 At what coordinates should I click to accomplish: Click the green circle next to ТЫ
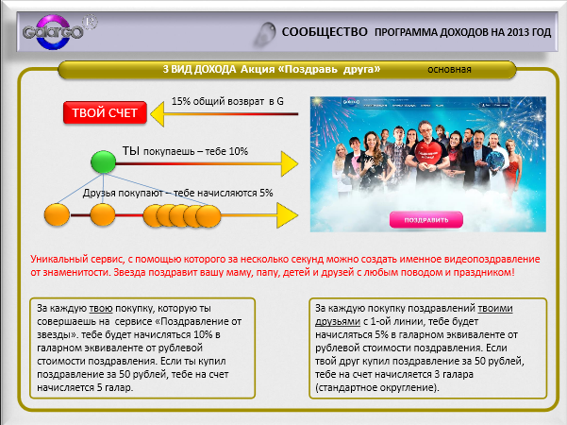click(104, 161)
